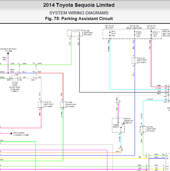170x171 pixels.
Task: Select the sonar switch contact symbol
Action: click(x=122, y=125)
